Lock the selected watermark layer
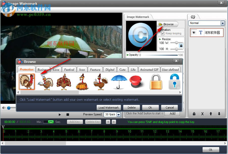The image size is (228, 154). click(194, 114)
